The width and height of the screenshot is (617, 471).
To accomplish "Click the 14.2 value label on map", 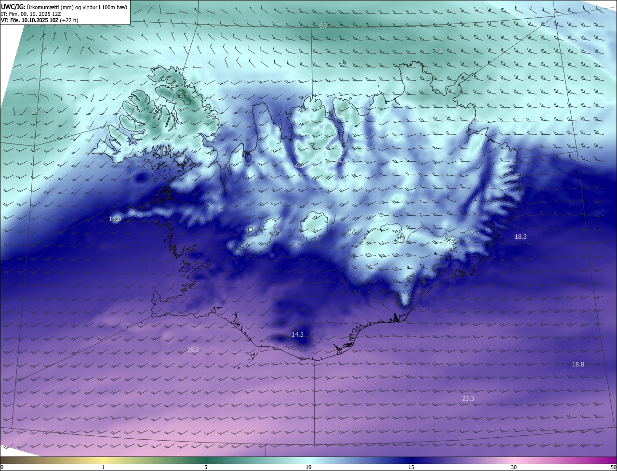I will 297,166.
